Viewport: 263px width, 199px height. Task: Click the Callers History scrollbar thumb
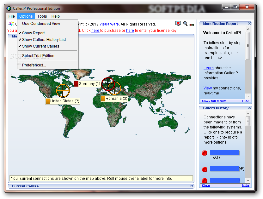248,121
